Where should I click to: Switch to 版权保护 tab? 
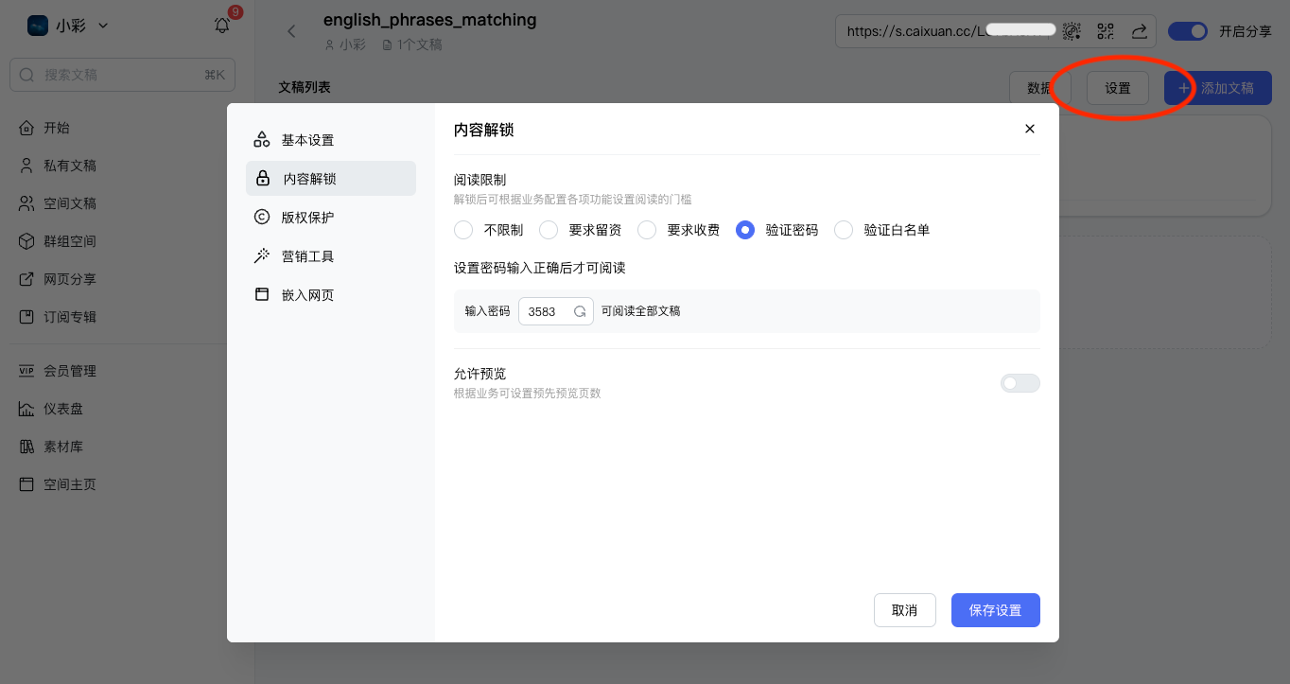[331, 218]
